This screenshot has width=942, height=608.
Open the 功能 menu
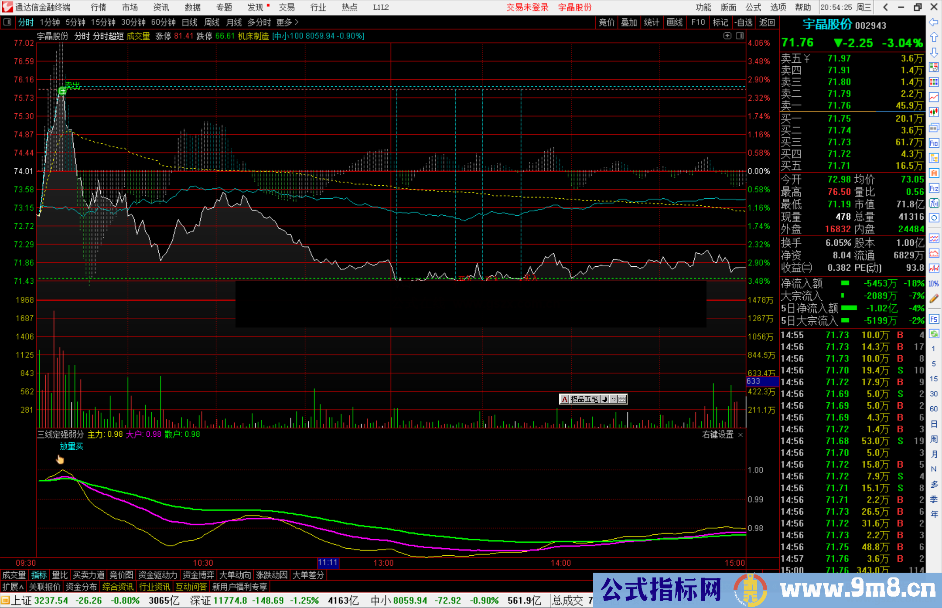[x=703, y=7]
